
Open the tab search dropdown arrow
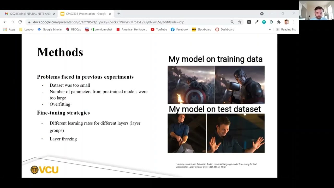click(262, 14)
